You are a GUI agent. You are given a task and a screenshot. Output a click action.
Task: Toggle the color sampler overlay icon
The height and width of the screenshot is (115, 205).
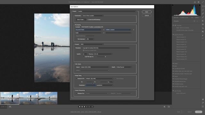coord(203,103)
